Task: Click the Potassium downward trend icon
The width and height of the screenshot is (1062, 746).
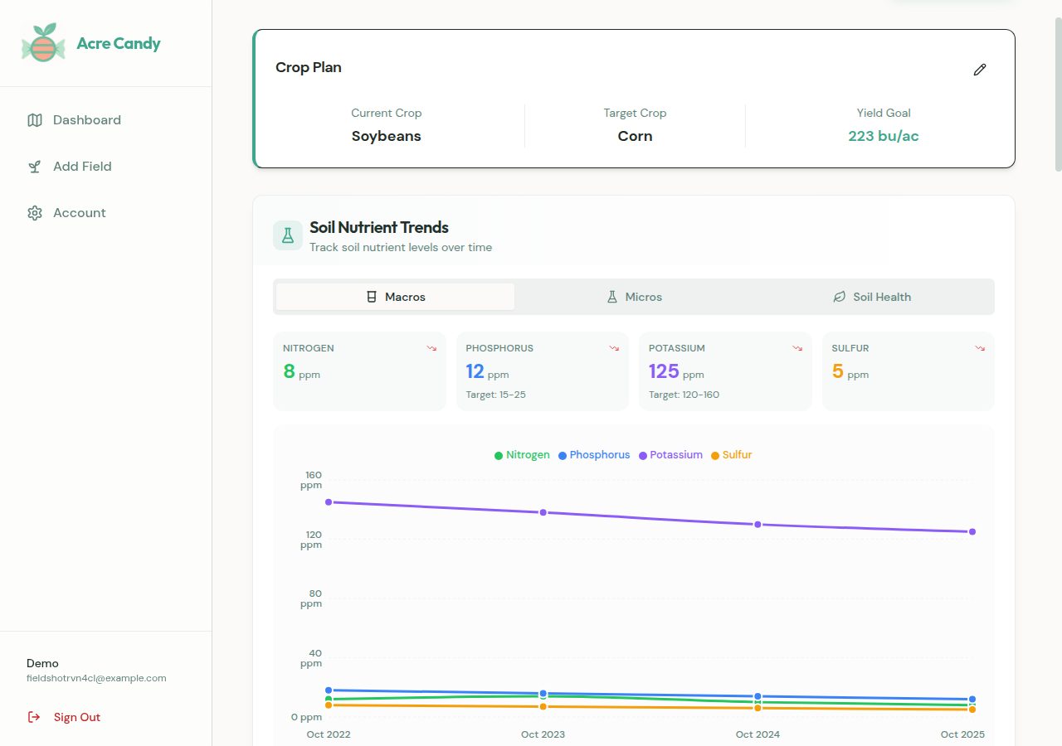Action: tap(797, 348)
